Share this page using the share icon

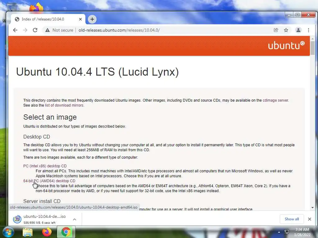(276, 30)
